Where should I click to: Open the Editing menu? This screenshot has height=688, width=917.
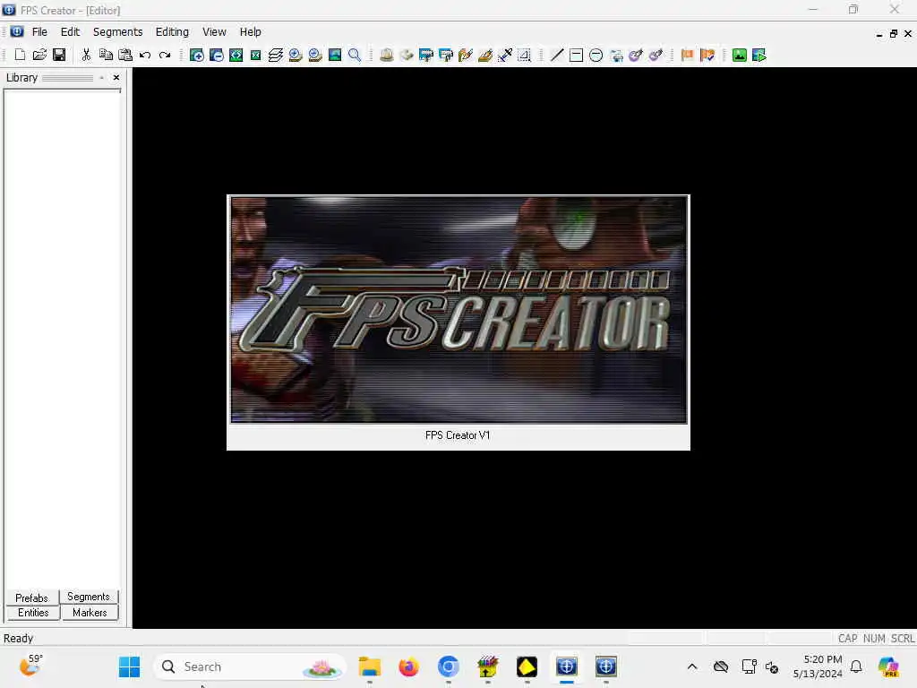click(172, 32)
